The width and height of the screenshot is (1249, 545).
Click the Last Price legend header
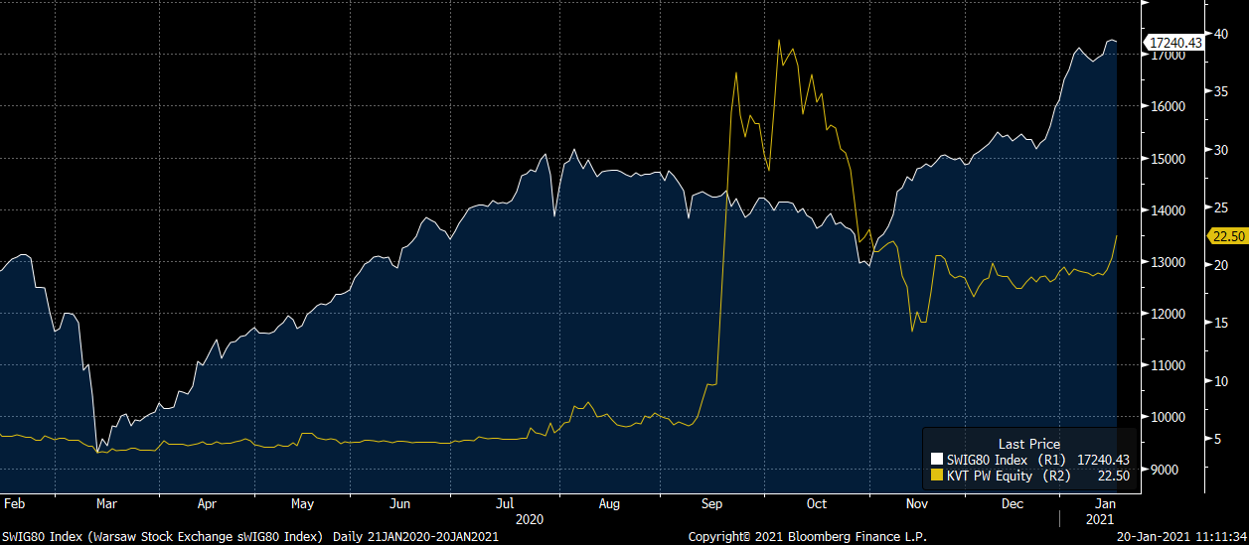coord(1028,444)
